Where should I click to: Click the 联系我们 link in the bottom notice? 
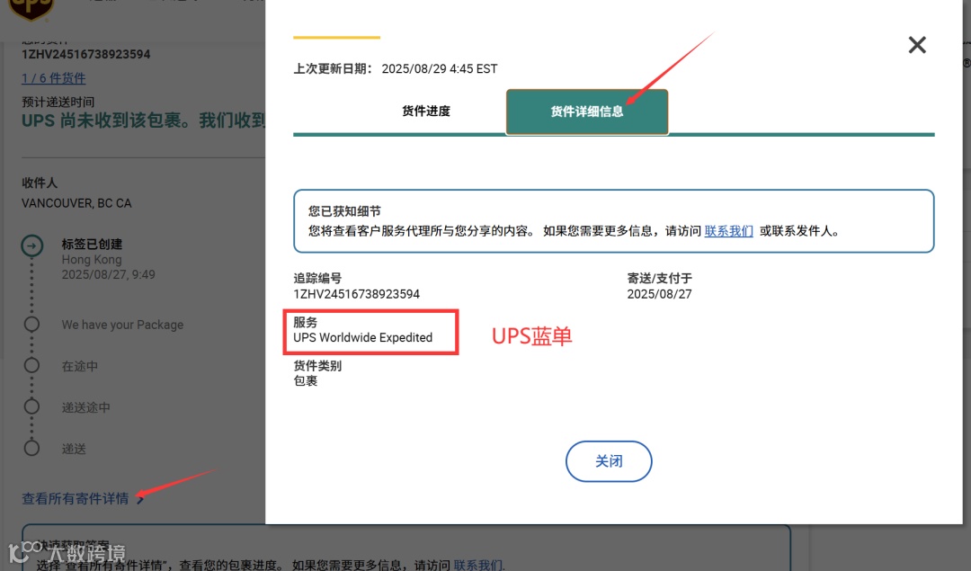[x=478, y=565]
